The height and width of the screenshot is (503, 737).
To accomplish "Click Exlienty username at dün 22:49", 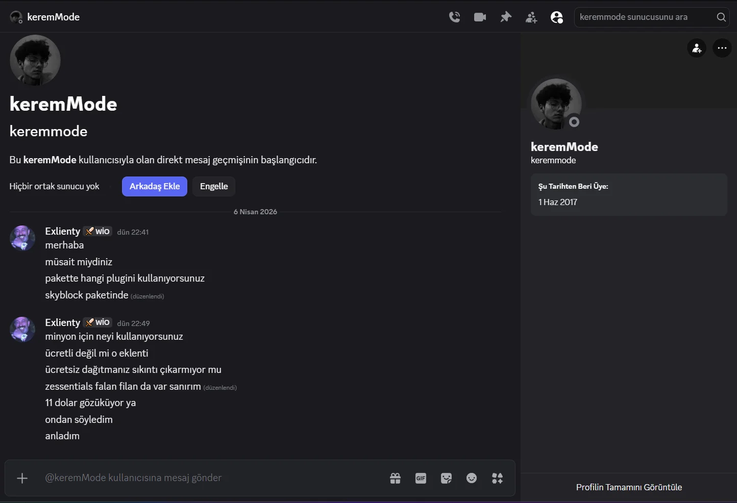I will [x=62, y=322].
